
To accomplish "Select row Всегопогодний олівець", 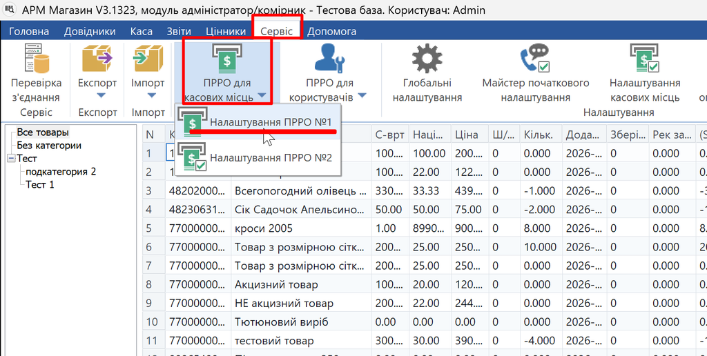I will [425, 191].
